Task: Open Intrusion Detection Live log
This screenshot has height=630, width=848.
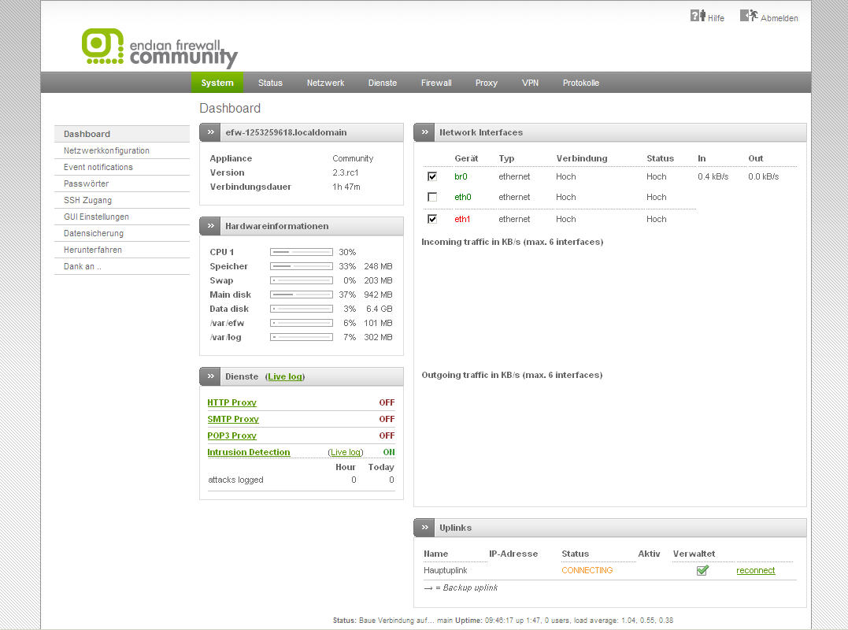Action: pos(346,452)
